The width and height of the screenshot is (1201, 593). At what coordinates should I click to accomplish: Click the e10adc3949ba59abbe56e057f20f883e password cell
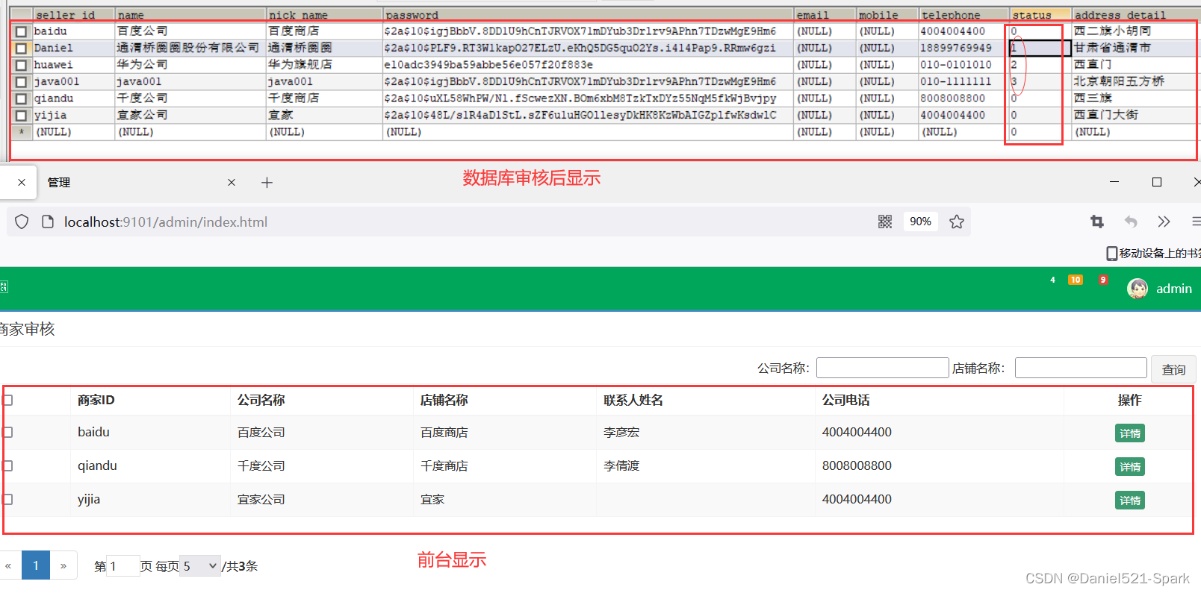point(588,65)
